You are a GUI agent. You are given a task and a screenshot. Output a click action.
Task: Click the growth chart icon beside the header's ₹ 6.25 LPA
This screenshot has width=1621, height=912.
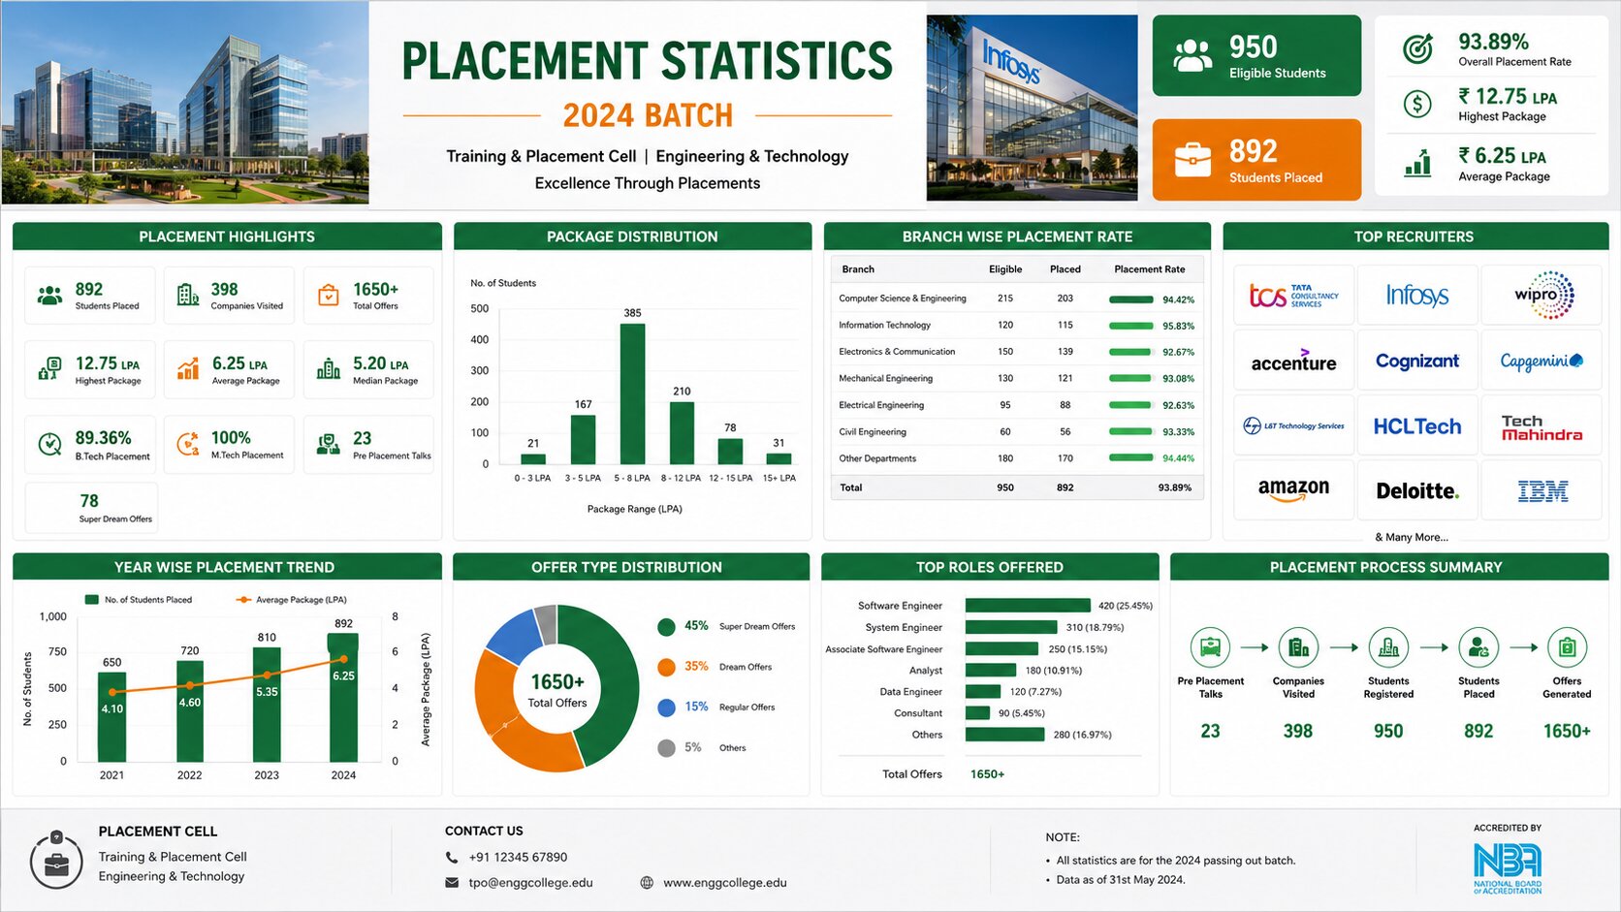(1417, 163)
